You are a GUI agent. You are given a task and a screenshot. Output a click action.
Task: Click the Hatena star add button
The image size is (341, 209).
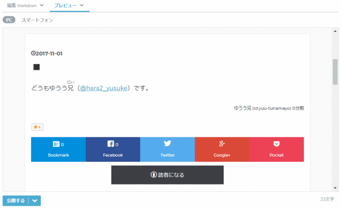pyautogui.click(x=38, y=127)
